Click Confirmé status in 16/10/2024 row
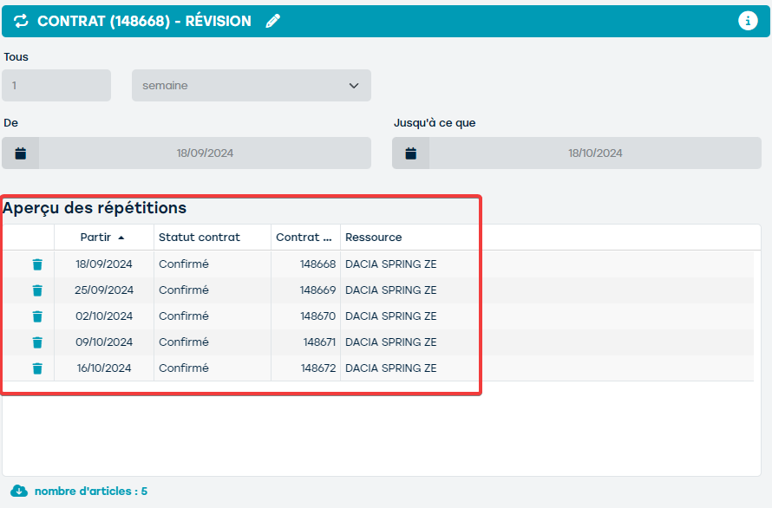Viewport: 772px width, 508px height. [184, 368]
